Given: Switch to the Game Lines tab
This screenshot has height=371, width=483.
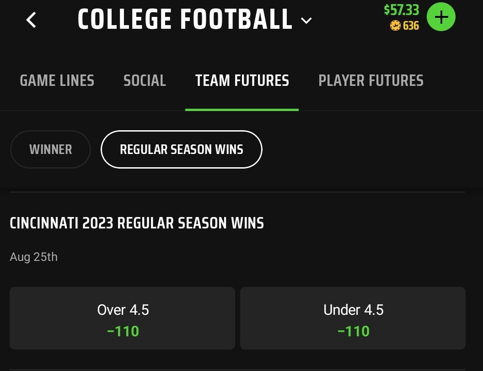Looking at the screenshot, I should [57, 80].
